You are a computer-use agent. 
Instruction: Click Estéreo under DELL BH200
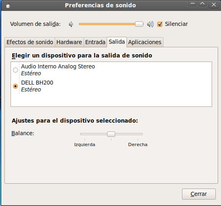point(31,89)
